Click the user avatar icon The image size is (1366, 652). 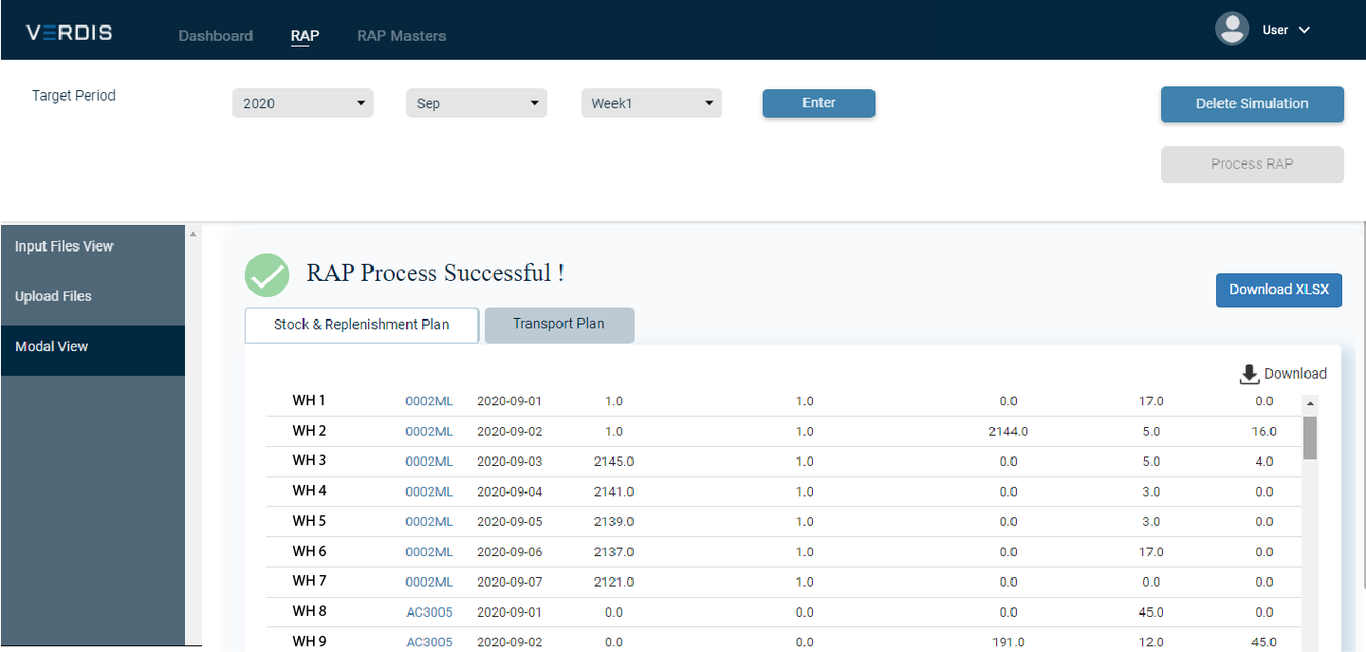point(1231,29)
